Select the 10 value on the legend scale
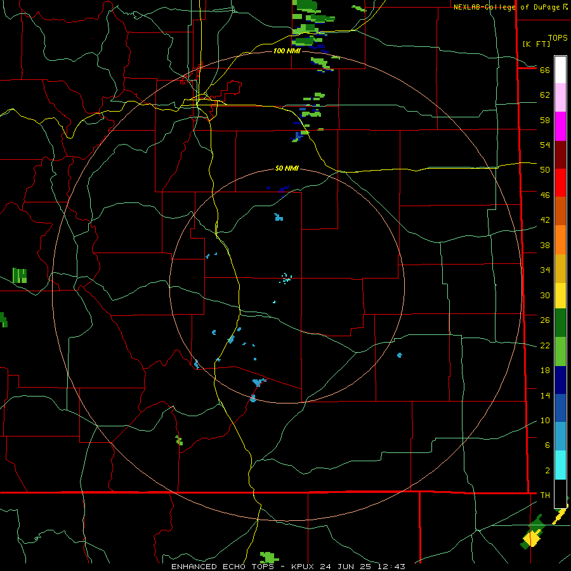Screen dimensions: 571x571 [x=545, y=420]
